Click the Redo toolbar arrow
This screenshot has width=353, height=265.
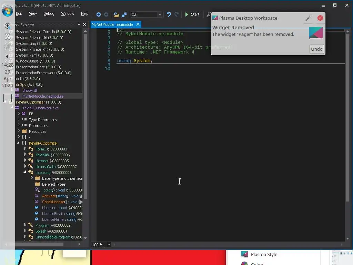(176, 14)
